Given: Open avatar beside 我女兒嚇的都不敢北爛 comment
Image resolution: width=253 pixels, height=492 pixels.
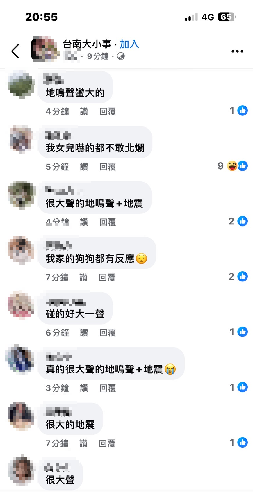Looking at the screenshot, I should [x=21, y=139].
